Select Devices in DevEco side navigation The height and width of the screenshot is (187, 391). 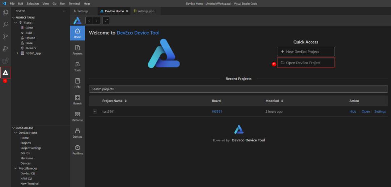pos(77,133)
